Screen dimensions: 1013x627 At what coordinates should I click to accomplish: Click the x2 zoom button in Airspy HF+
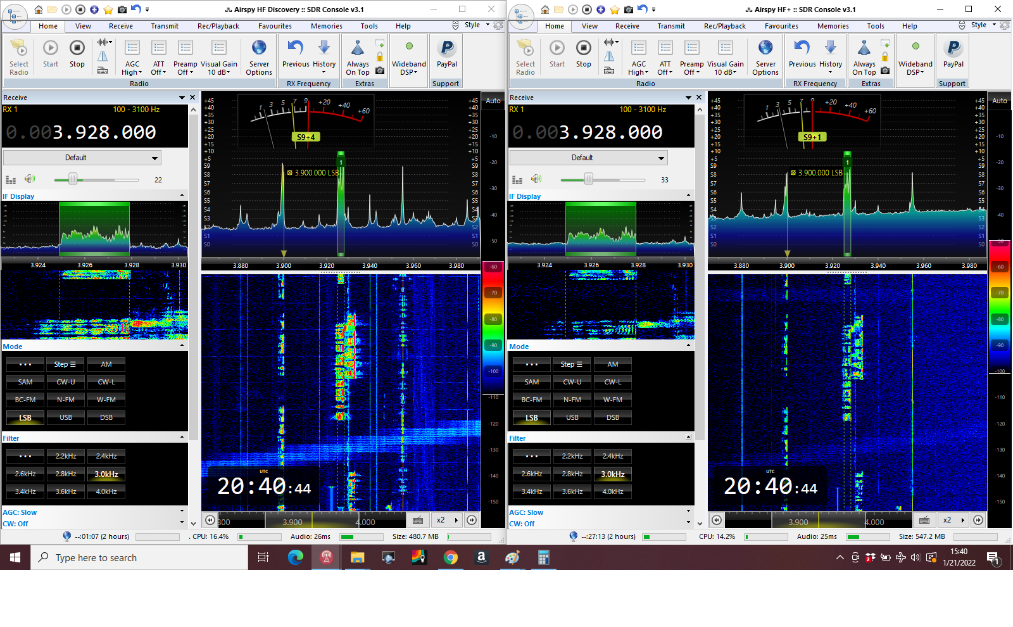947,520
